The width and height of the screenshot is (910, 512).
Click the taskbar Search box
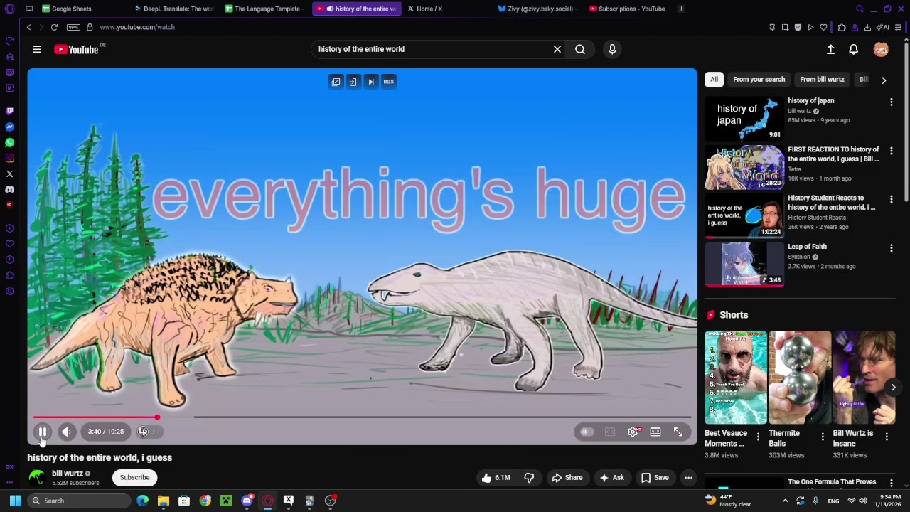click(79, 501)
